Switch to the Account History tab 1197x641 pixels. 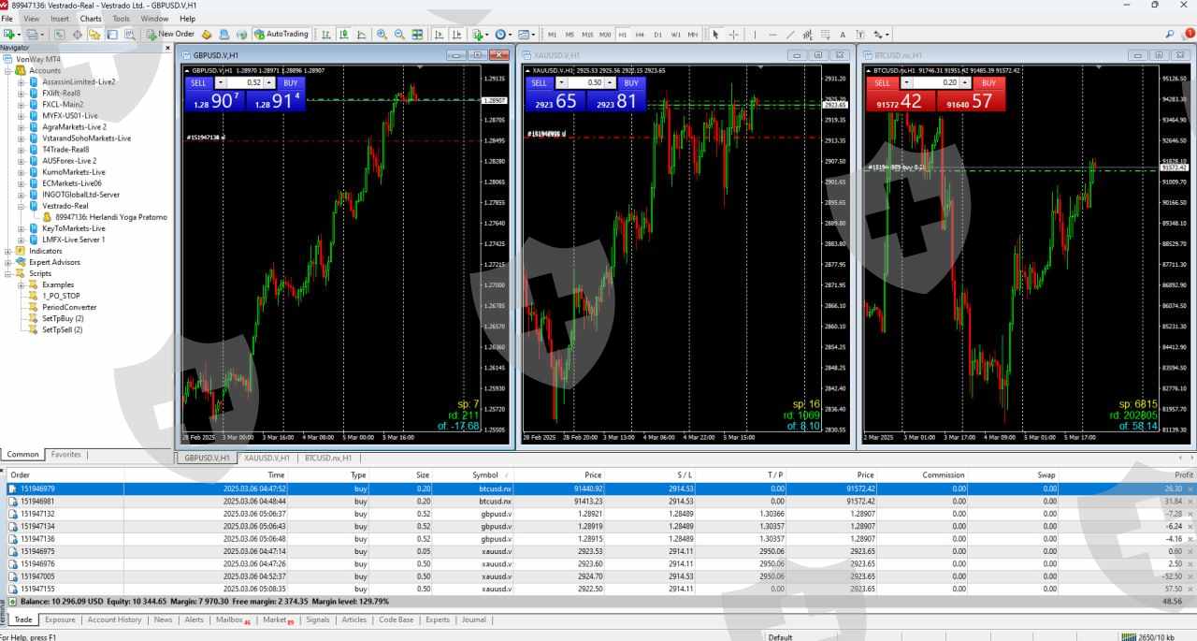[114, 619]
